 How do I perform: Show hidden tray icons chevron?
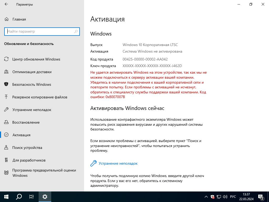click(206, 197)
